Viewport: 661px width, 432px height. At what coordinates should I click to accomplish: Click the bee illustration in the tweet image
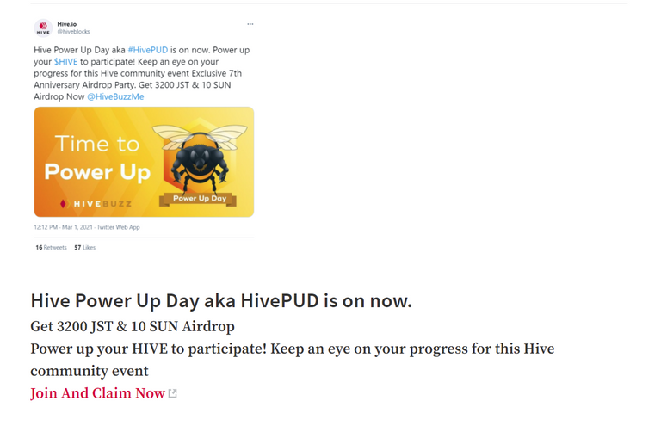(x=200, y=158)
